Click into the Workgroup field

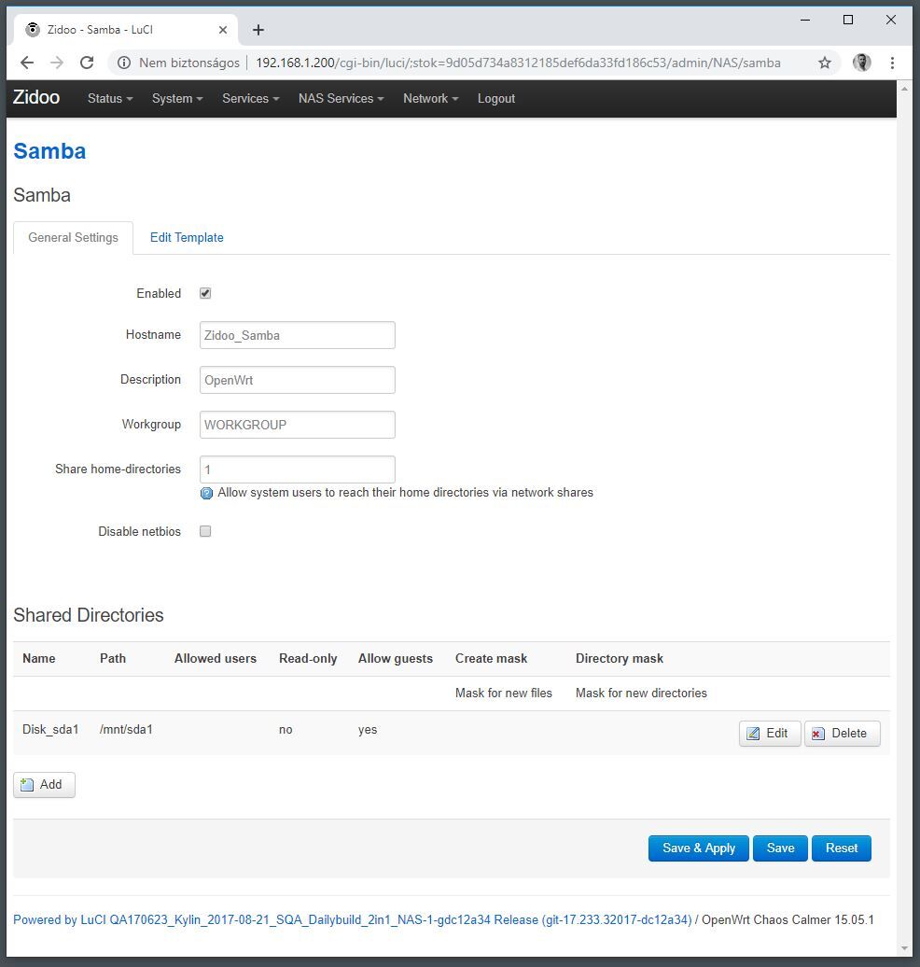pyautogui.click(x=298, y=425)
